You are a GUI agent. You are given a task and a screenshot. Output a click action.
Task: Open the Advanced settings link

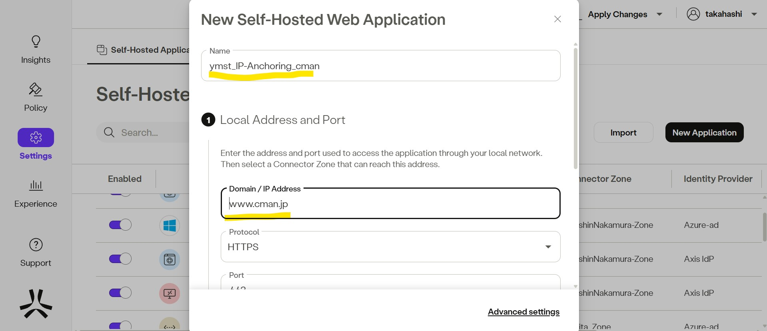pos(523,312)
